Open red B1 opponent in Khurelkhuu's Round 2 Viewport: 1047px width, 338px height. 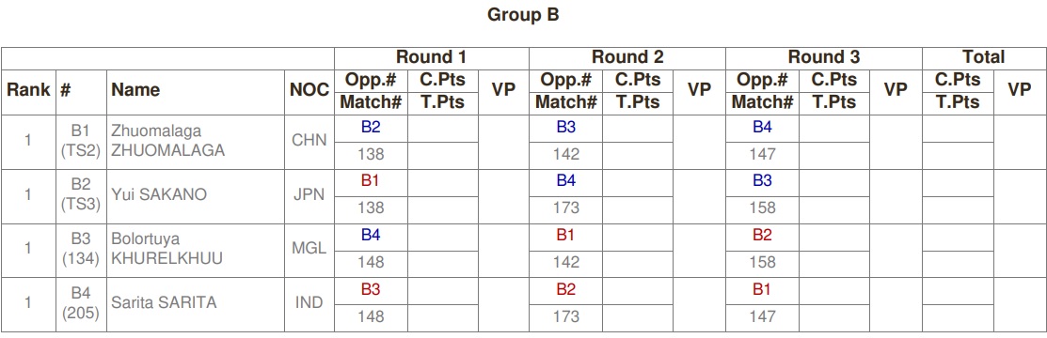[x=565, y=236]
